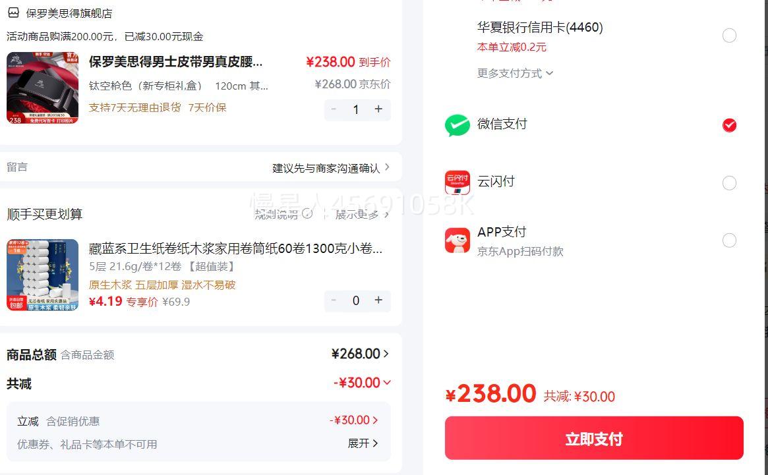Click the store icon beside 保罗美思得旗舰店
The image size is (768, 475).
(x=13, y=13)
